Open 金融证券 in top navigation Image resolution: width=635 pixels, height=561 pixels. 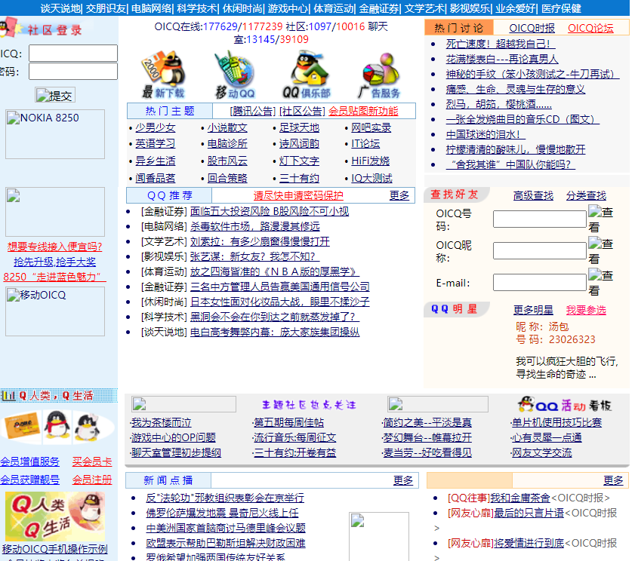pyautogui.click(x=379, y=8)
